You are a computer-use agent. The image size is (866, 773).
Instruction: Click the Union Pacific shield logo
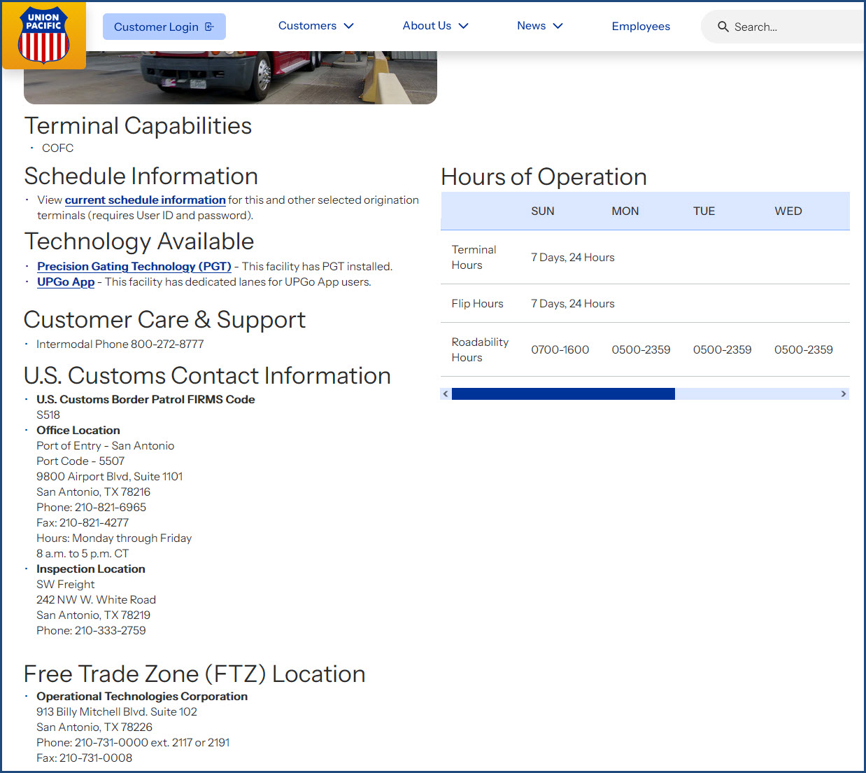(44, 35)
